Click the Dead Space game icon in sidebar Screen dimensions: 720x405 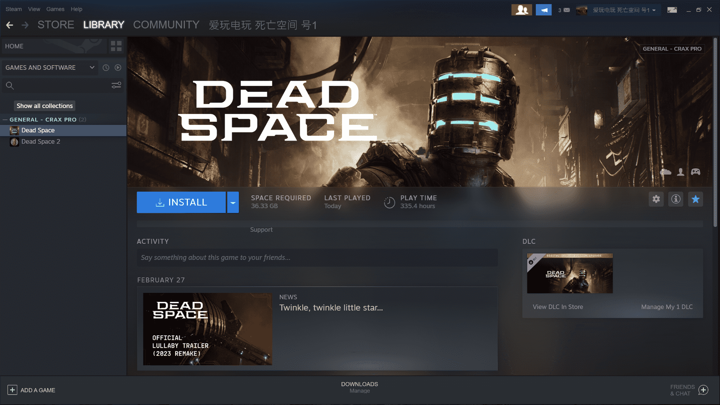pyautogui.click(x=14, y=130)
